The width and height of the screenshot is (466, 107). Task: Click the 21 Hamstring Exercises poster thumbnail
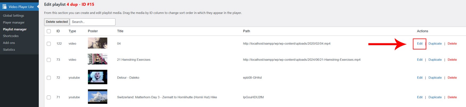[97, 59]
